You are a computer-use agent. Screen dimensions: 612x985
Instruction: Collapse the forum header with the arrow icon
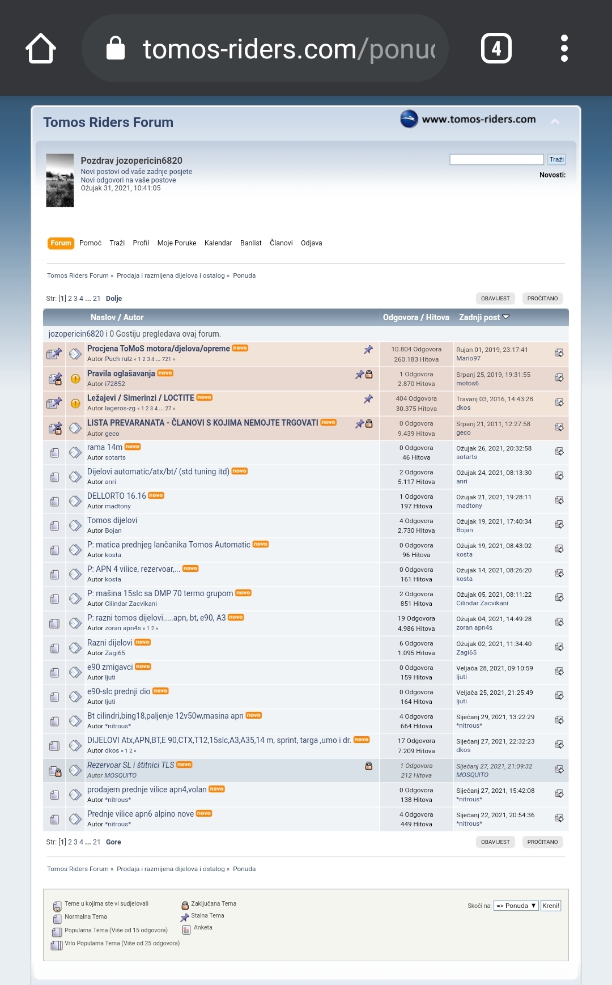point(555,121)
